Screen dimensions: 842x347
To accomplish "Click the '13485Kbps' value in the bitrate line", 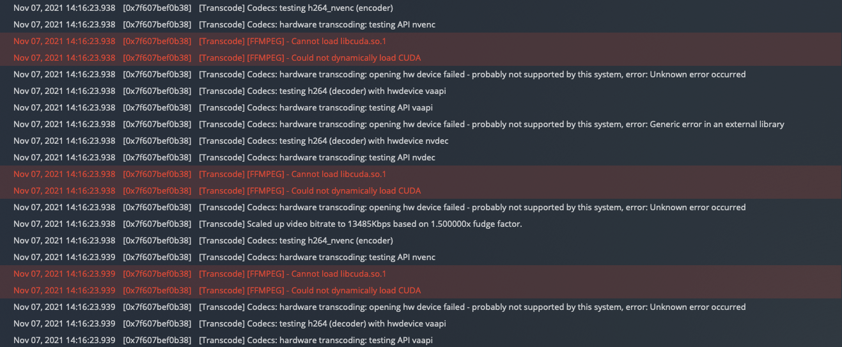I will tap(368, 224).
